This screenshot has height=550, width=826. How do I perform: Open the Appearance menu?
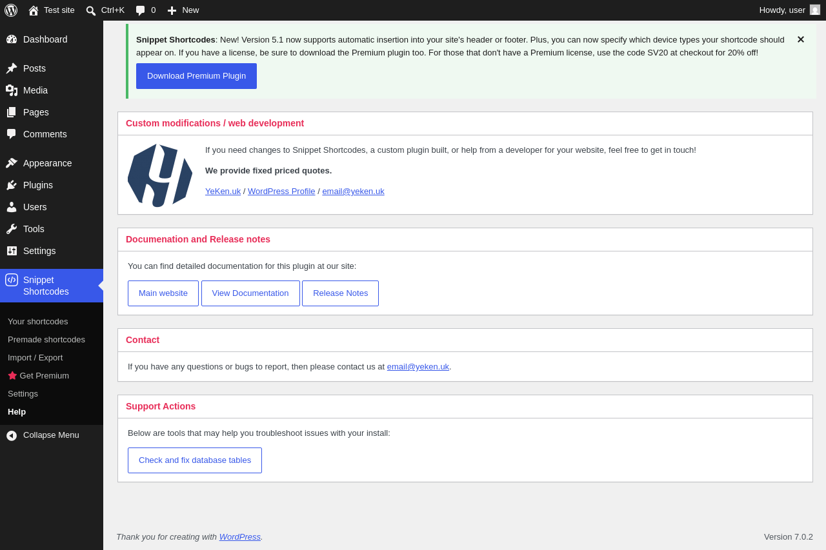tap(52, 163)
